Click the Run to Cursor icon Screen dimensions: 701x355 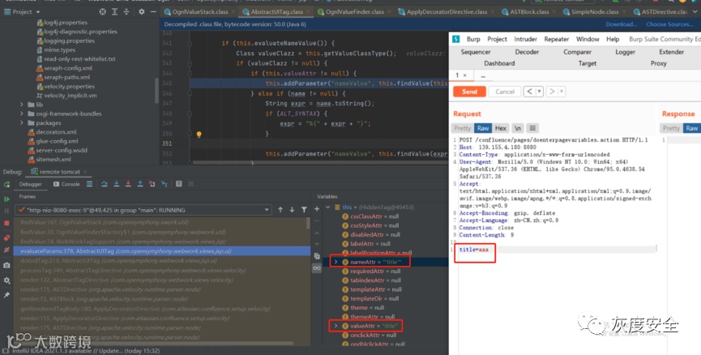pos(164,184)
